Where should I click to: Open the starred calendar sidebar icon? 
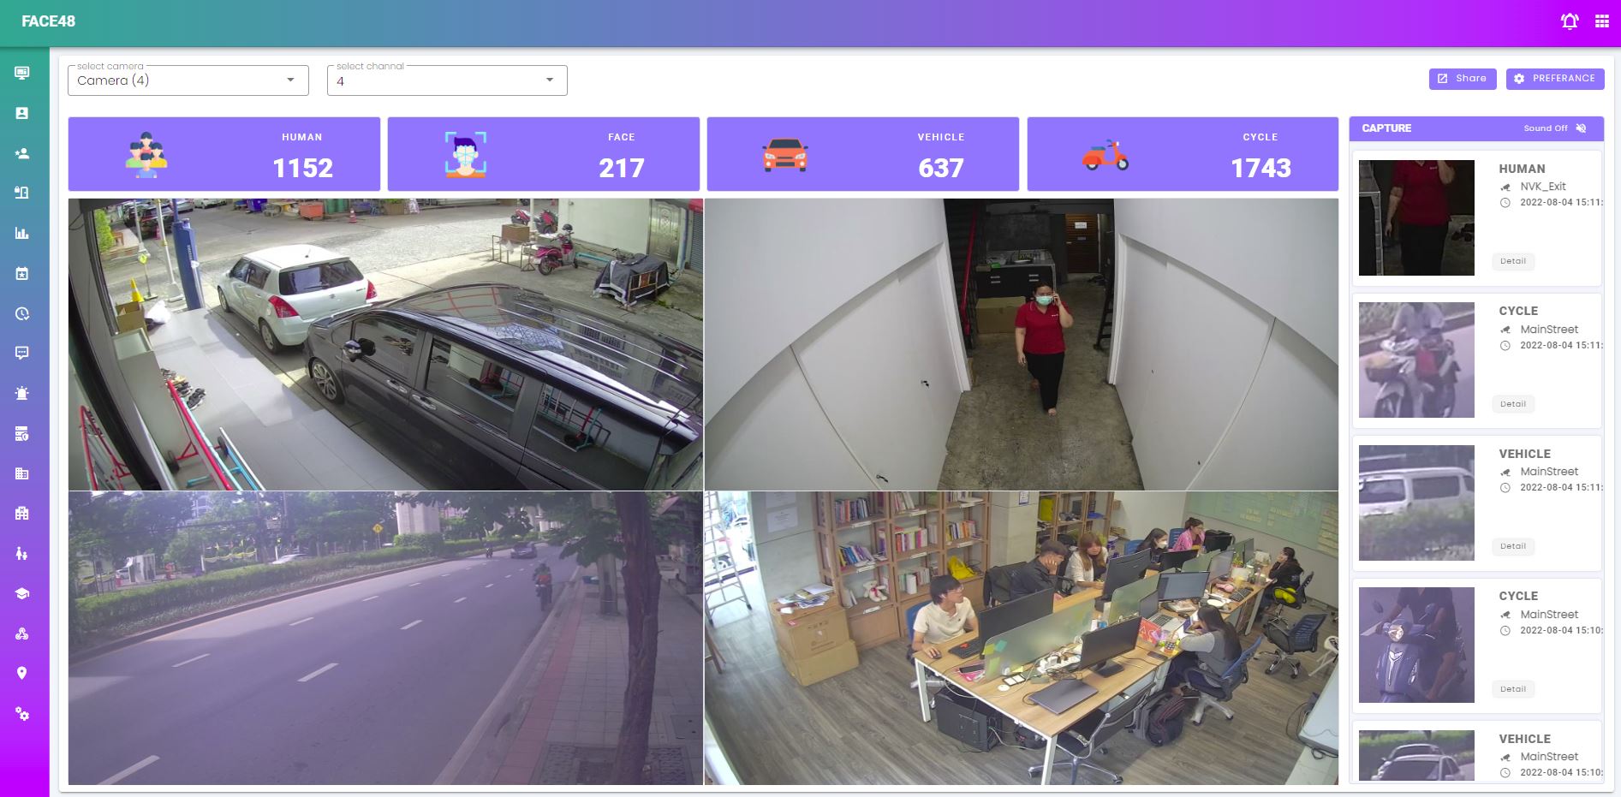[x=22, y=273]
